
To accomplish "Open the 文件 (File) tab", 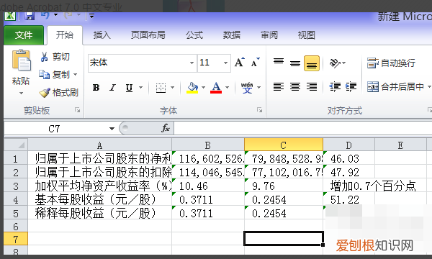I will pyautogui.click(x=24, y=35).
